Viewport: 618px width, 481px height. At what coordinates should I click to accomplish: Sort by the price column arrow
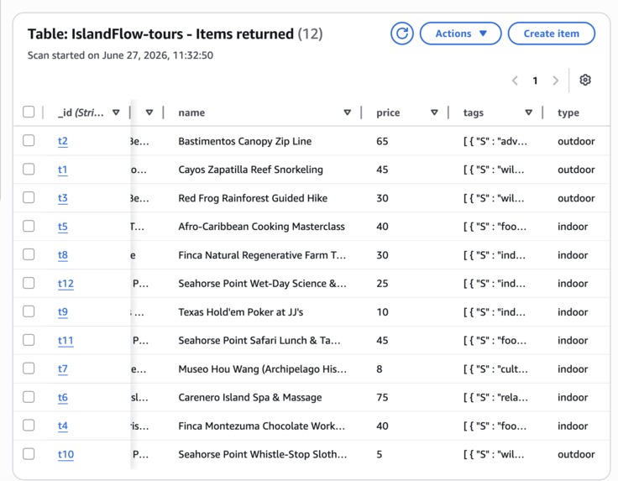pos(434,112)
